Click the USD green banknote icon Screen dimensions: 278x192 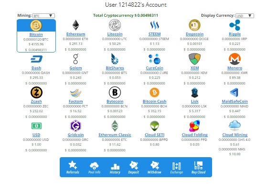(36, 126)
